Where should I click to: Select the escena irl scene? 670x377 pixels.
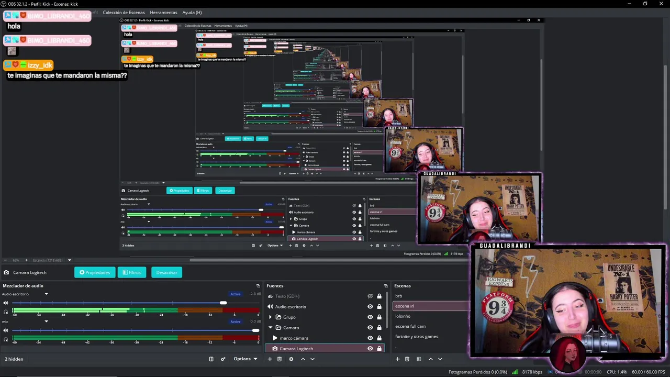tap(431, 306)
